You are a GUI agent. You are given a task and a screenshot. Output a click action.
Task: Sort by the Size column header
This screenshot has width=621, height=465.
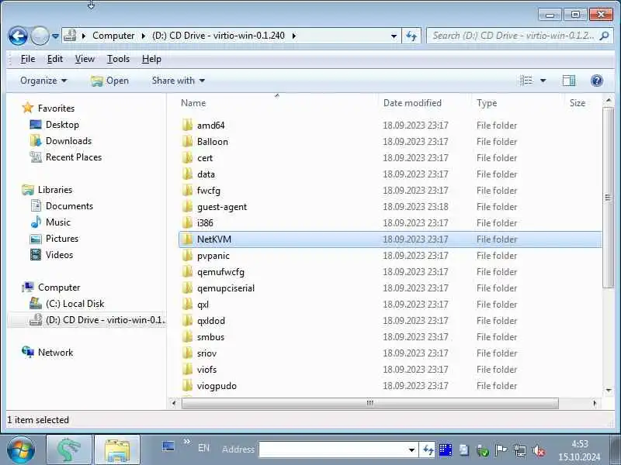[x=578, y=103]
